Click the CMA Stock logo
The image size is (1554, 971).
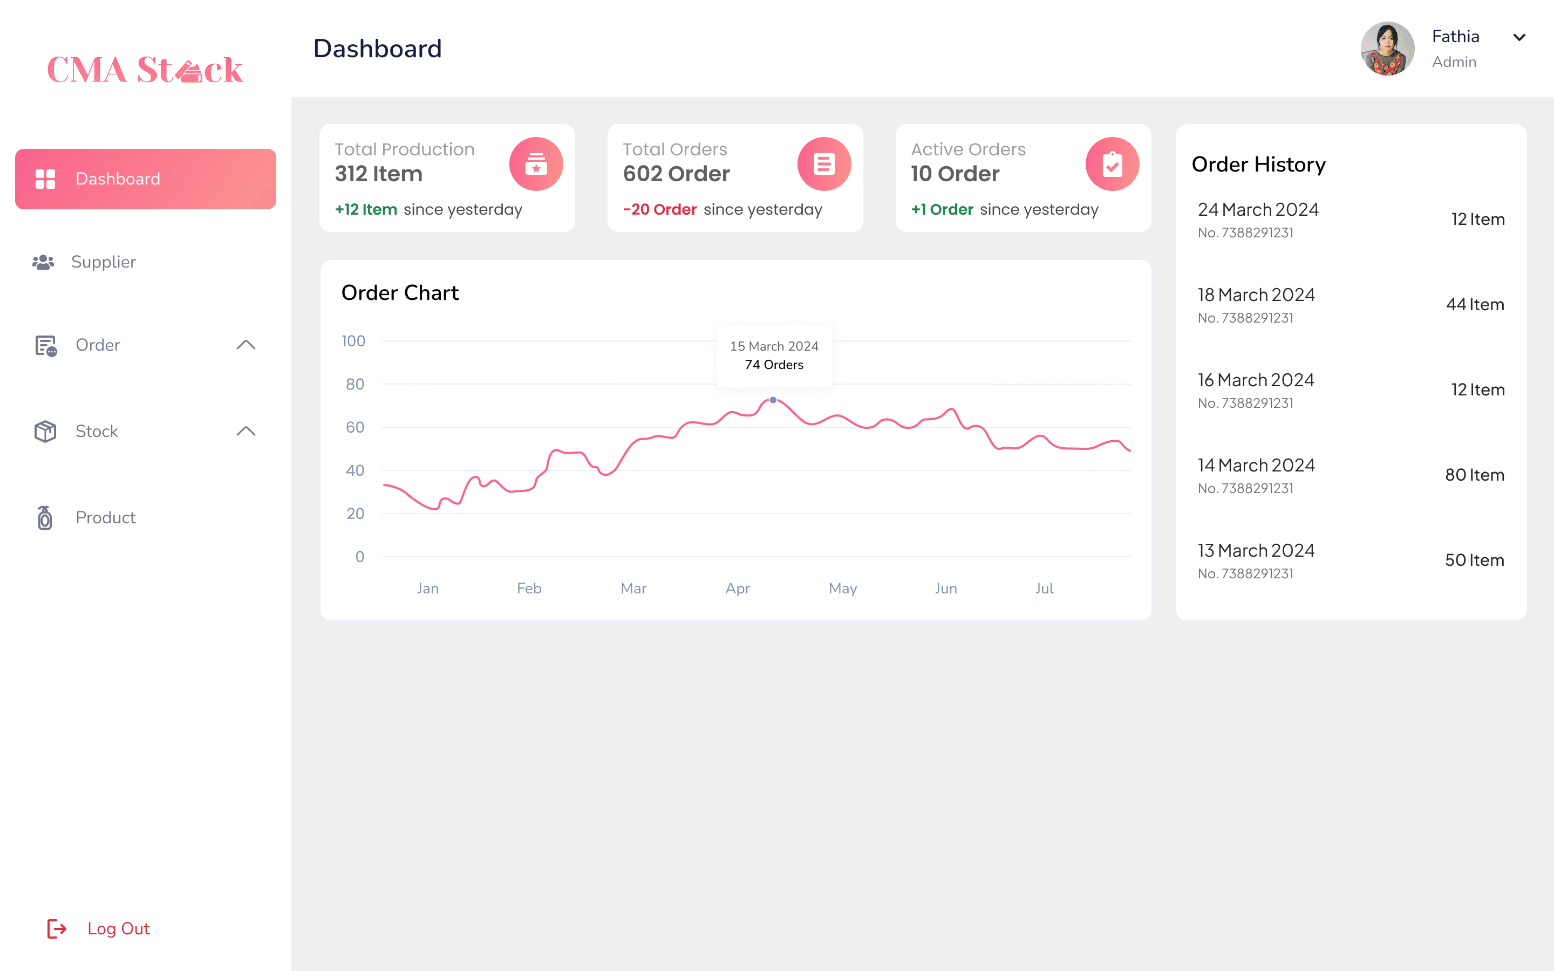pyautogui.click(x=145, y=70)
